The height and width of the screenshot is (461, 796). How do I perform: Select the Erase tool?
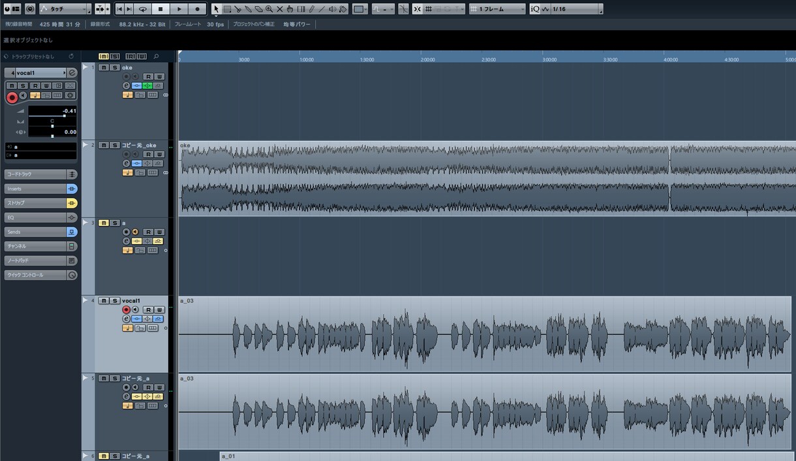[x=258, y=9]
